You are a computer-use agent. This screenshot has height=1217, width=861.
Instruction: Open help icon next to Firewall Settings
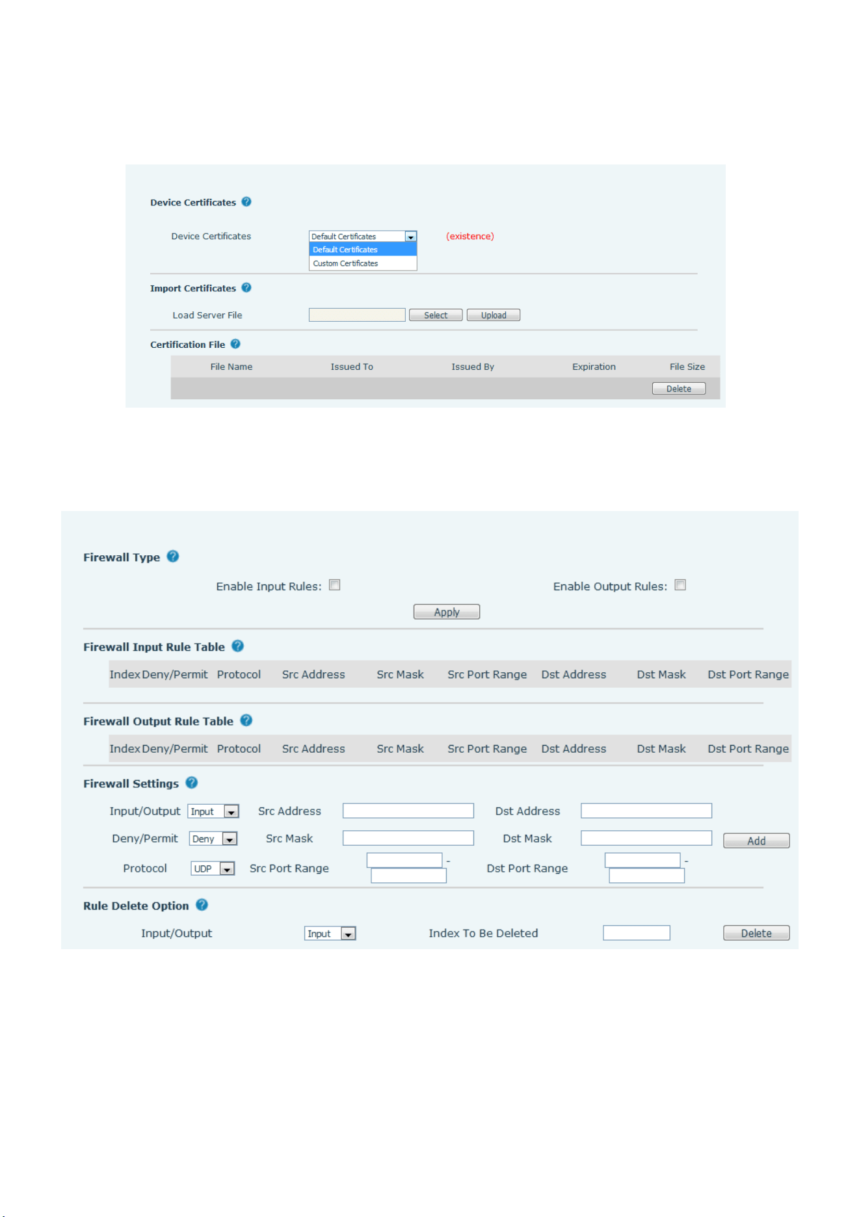[192, 783]
